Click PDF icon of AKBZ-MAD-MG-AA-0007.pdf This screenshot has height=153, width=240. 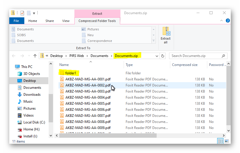[62, 116]
